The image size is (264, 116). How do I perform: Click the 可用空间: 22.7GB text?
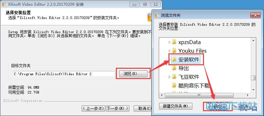pyautogui.click(x=24, y=92)
